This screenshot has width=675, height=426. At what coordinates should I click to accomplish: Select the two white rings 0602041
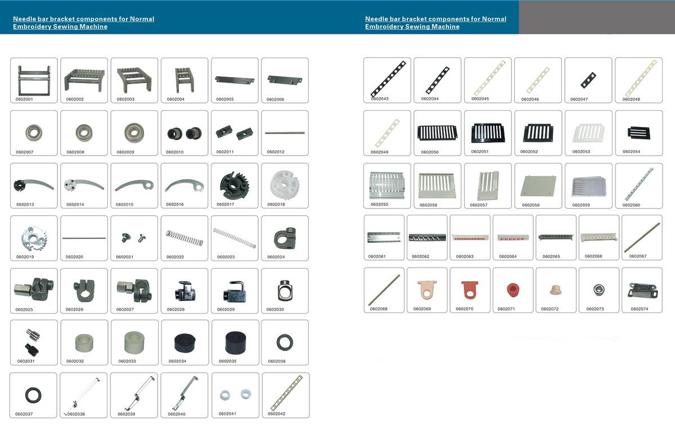pyautogui.click(x=235, y=395)
